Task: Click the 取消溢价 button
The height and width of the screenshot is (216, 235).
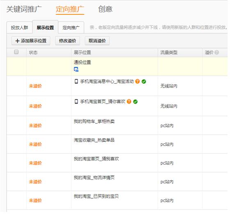Action: [x=97, y=41]
